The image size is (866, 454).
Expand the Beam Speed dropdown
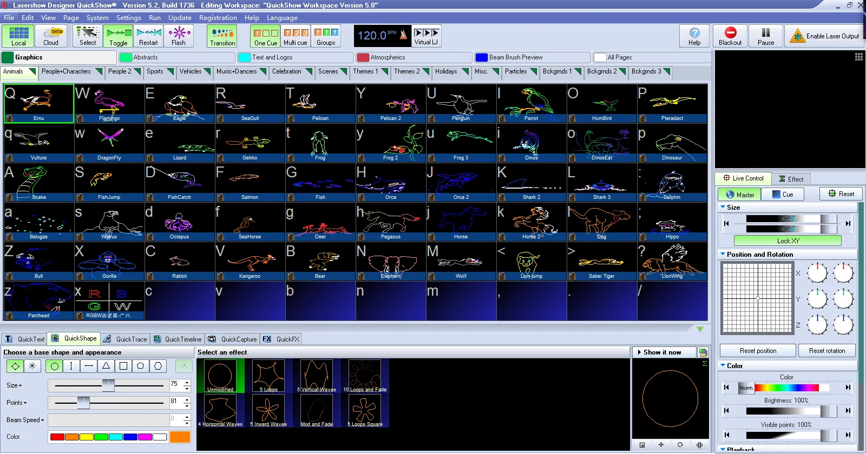click(42, 420)
